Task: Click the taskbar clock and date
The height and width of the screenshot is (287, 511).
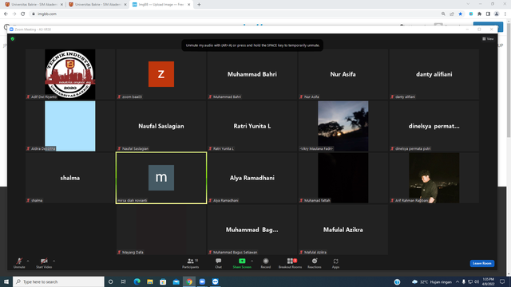Action: coord(488,281)
